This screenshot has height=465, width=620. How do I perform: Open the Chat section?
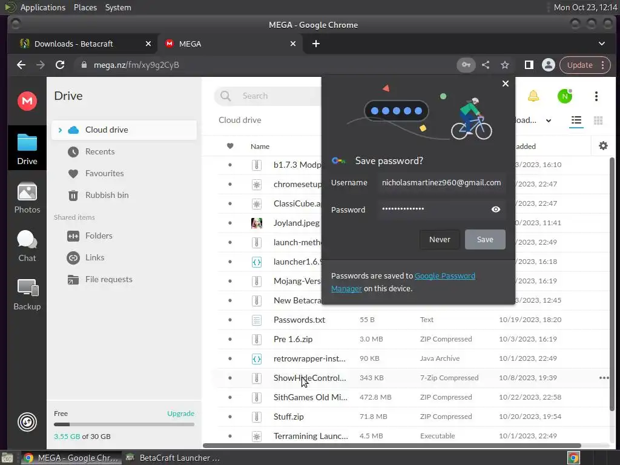point(27,246)
